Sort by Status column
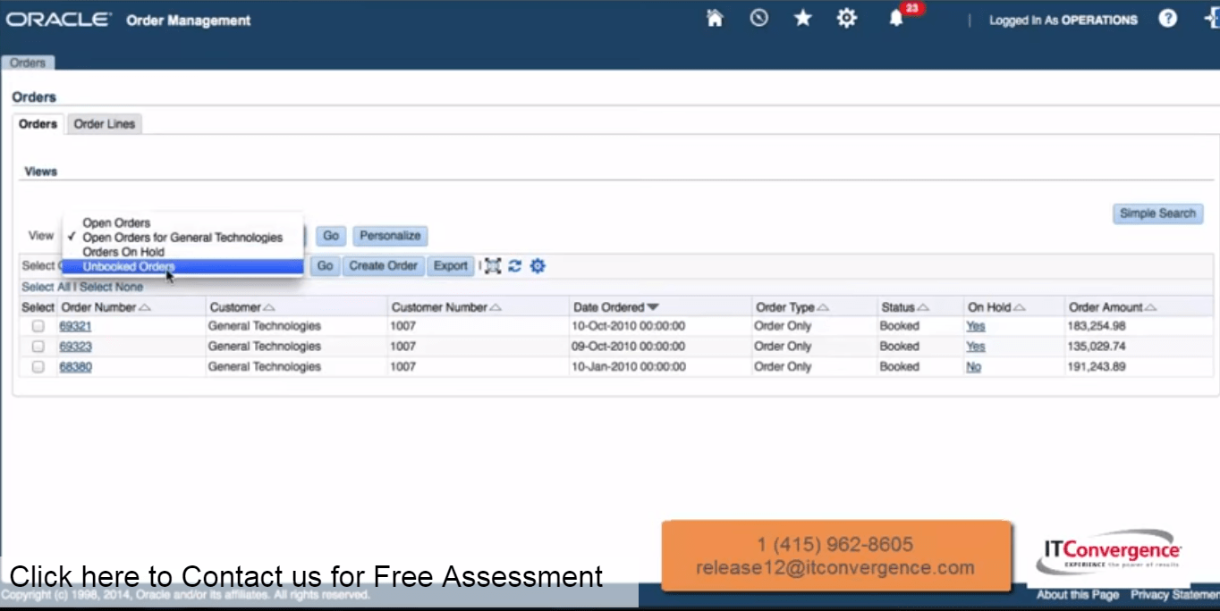Screen dimensions: 1220x611 tap(904, 307)
